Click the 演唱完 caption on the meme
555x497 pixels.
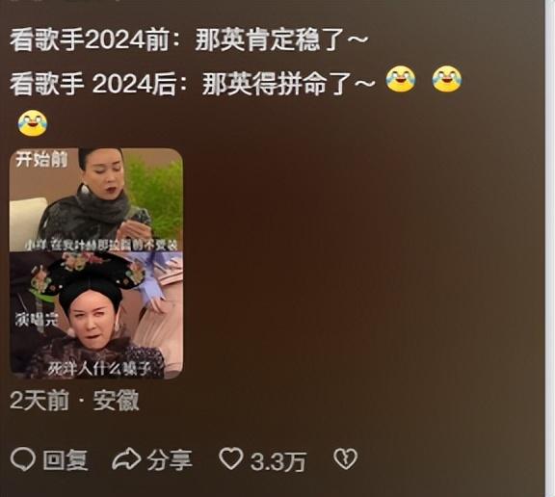37,320
